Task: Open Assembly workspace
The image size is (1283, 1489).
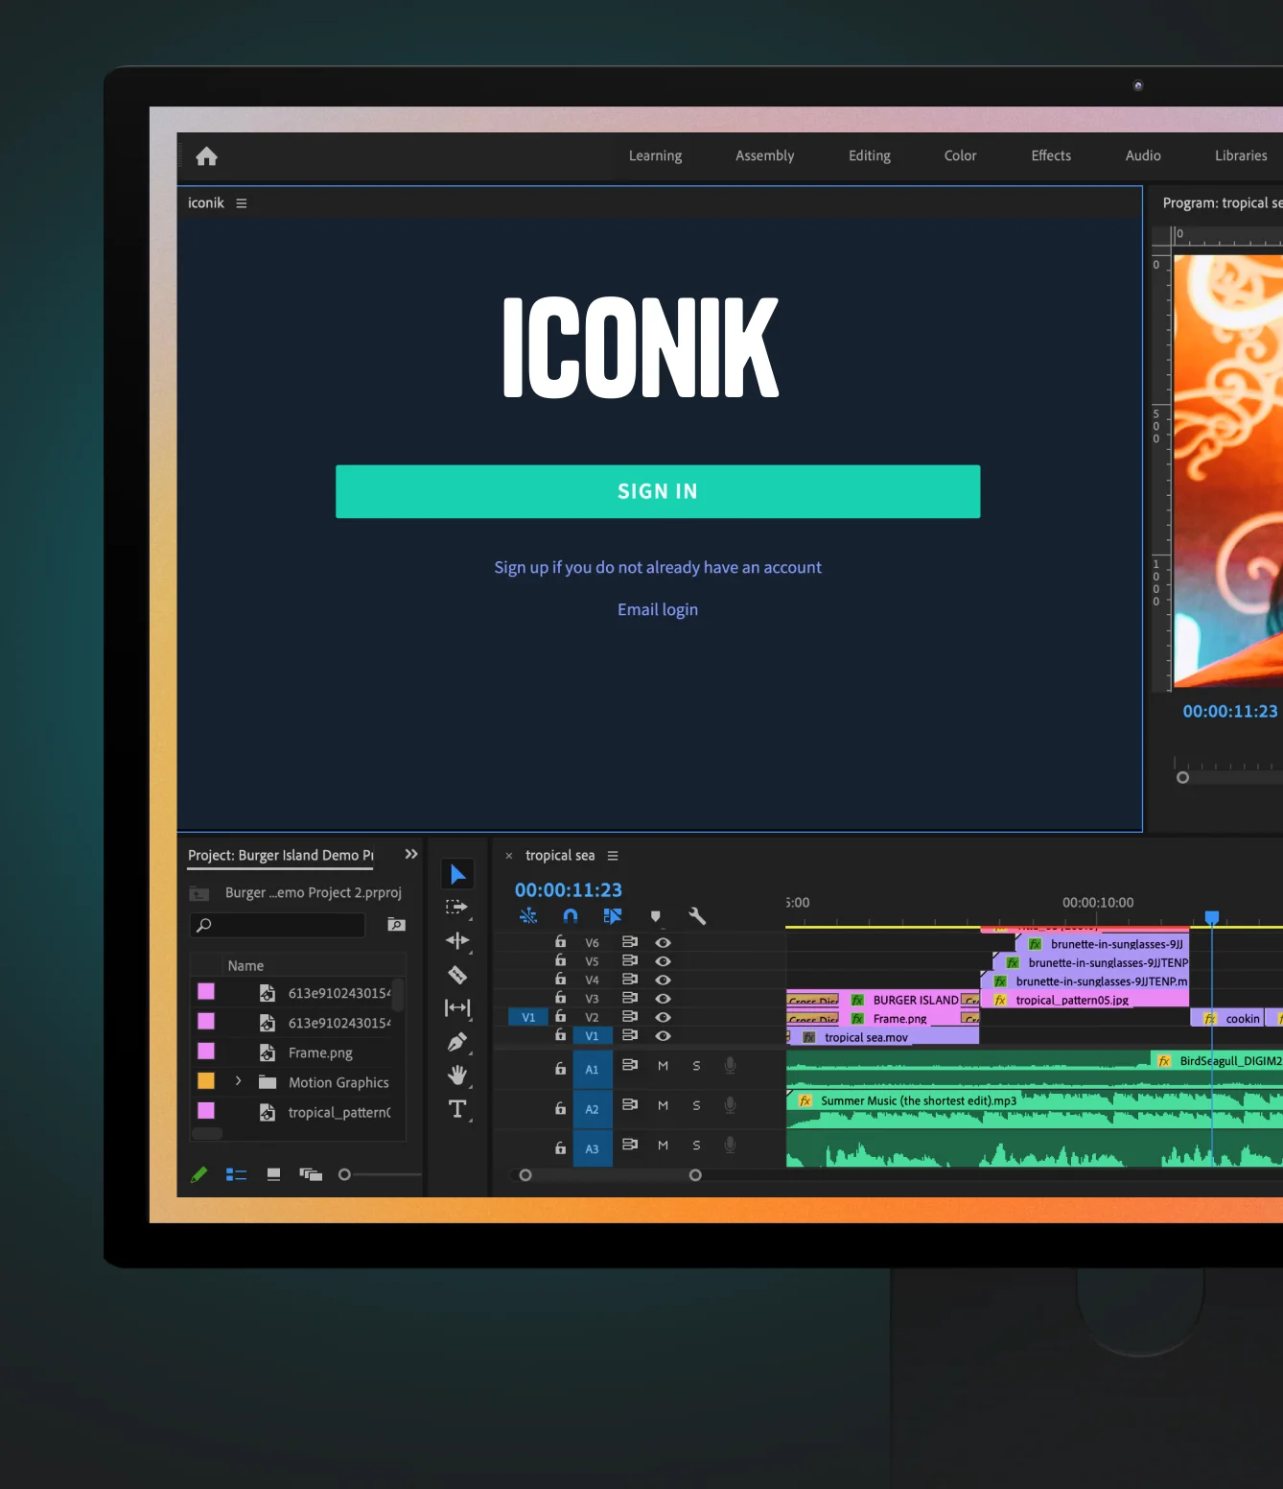Action: coord(764,155)
